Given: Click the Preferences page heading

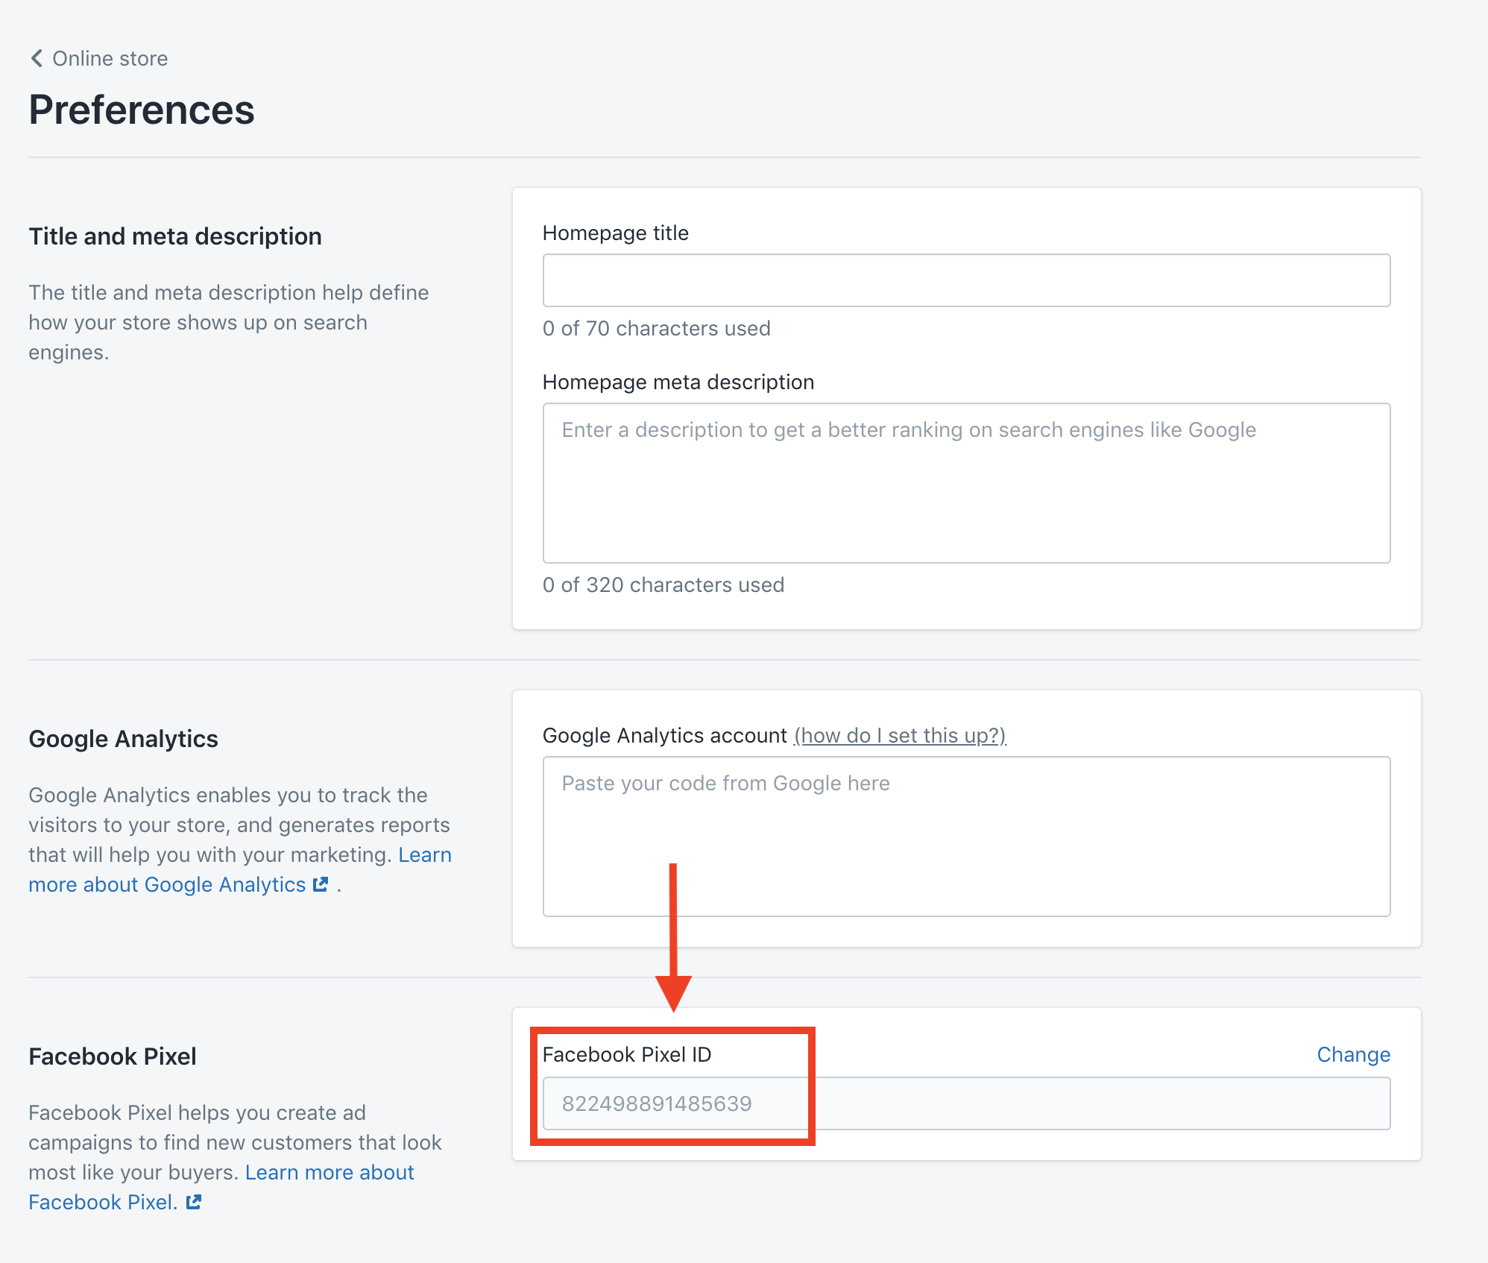Looking at the screenshot, I should pos(142,110).
